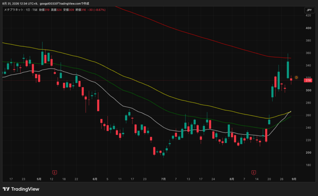This screenshot has height=196, width=318.
Task: Click the 400 price axis label
Action: (308, 28)
